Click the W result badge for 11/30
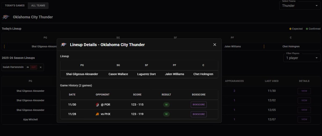 166,105
